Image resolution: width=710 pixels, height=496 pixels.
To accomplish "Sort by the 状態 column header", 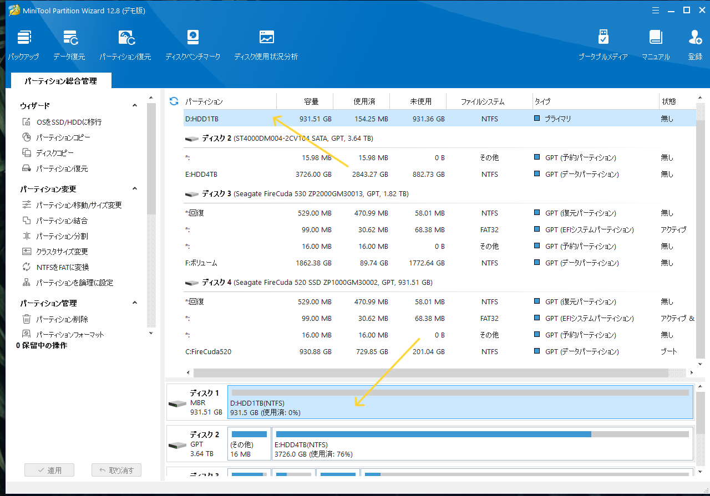I will click(x=677, y=101).
